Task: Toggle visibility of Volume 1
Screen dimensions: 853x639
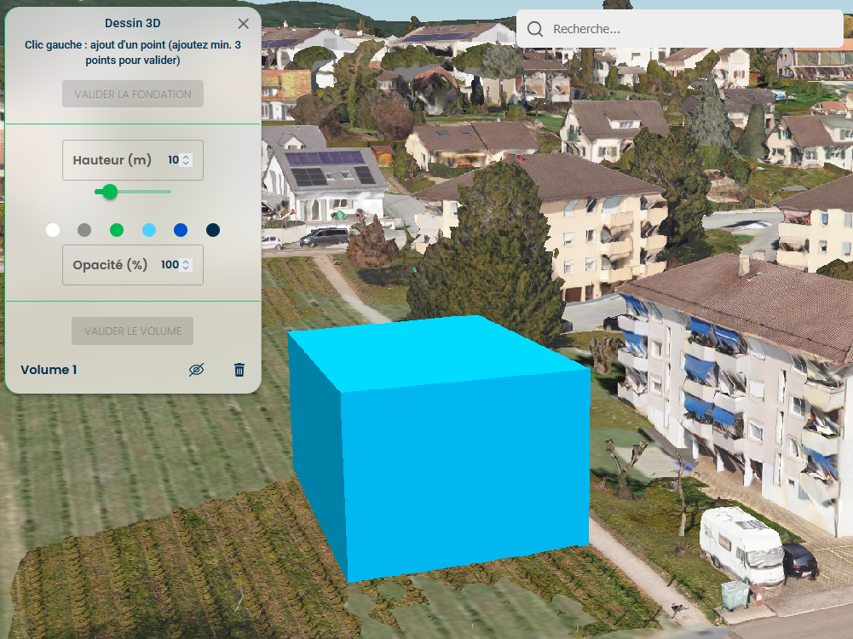Action: tap(196, 370)
